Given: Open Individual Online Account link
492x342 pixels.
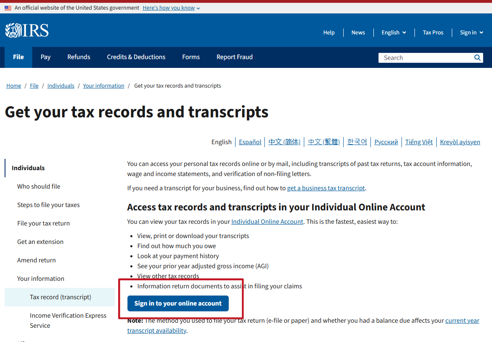Looking at the screenshot, I should click(267, 222).
